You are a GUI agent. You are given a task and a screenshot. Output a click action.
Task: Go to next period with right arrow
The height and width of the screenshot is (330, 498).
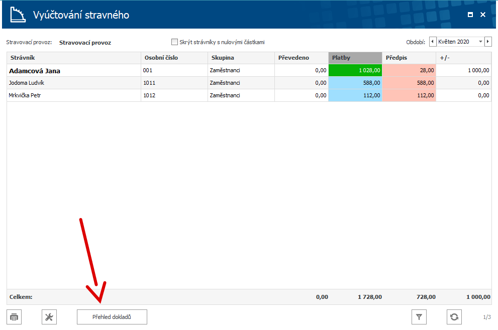pyautogui.click(x=488, y=42)
